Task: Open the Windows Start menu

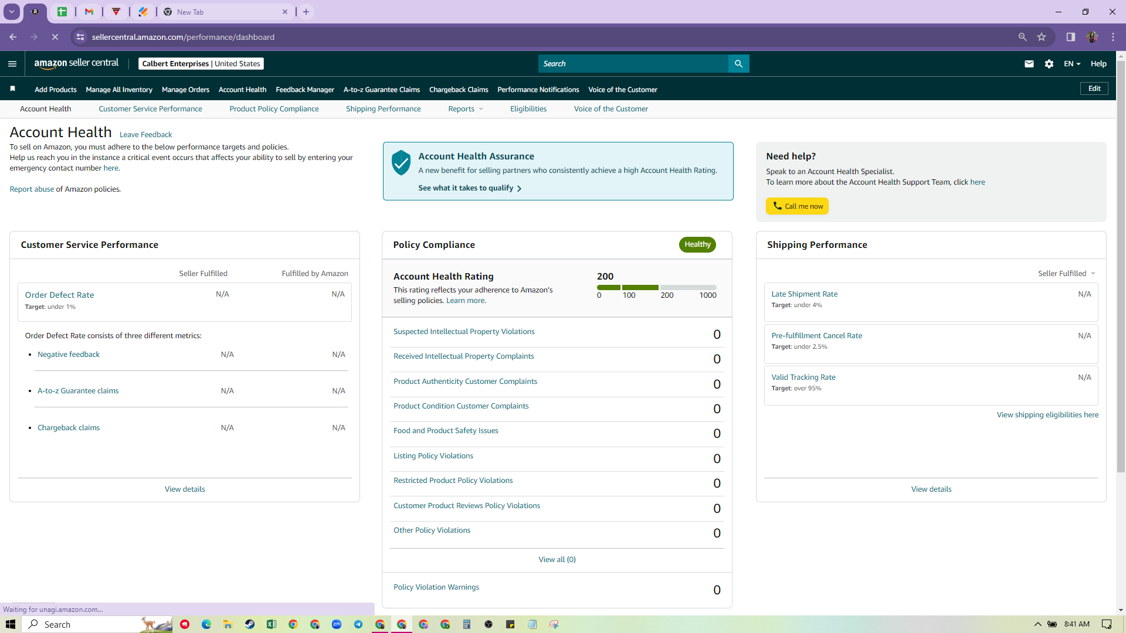Action: pyautogui.click(x=11, y=624)
